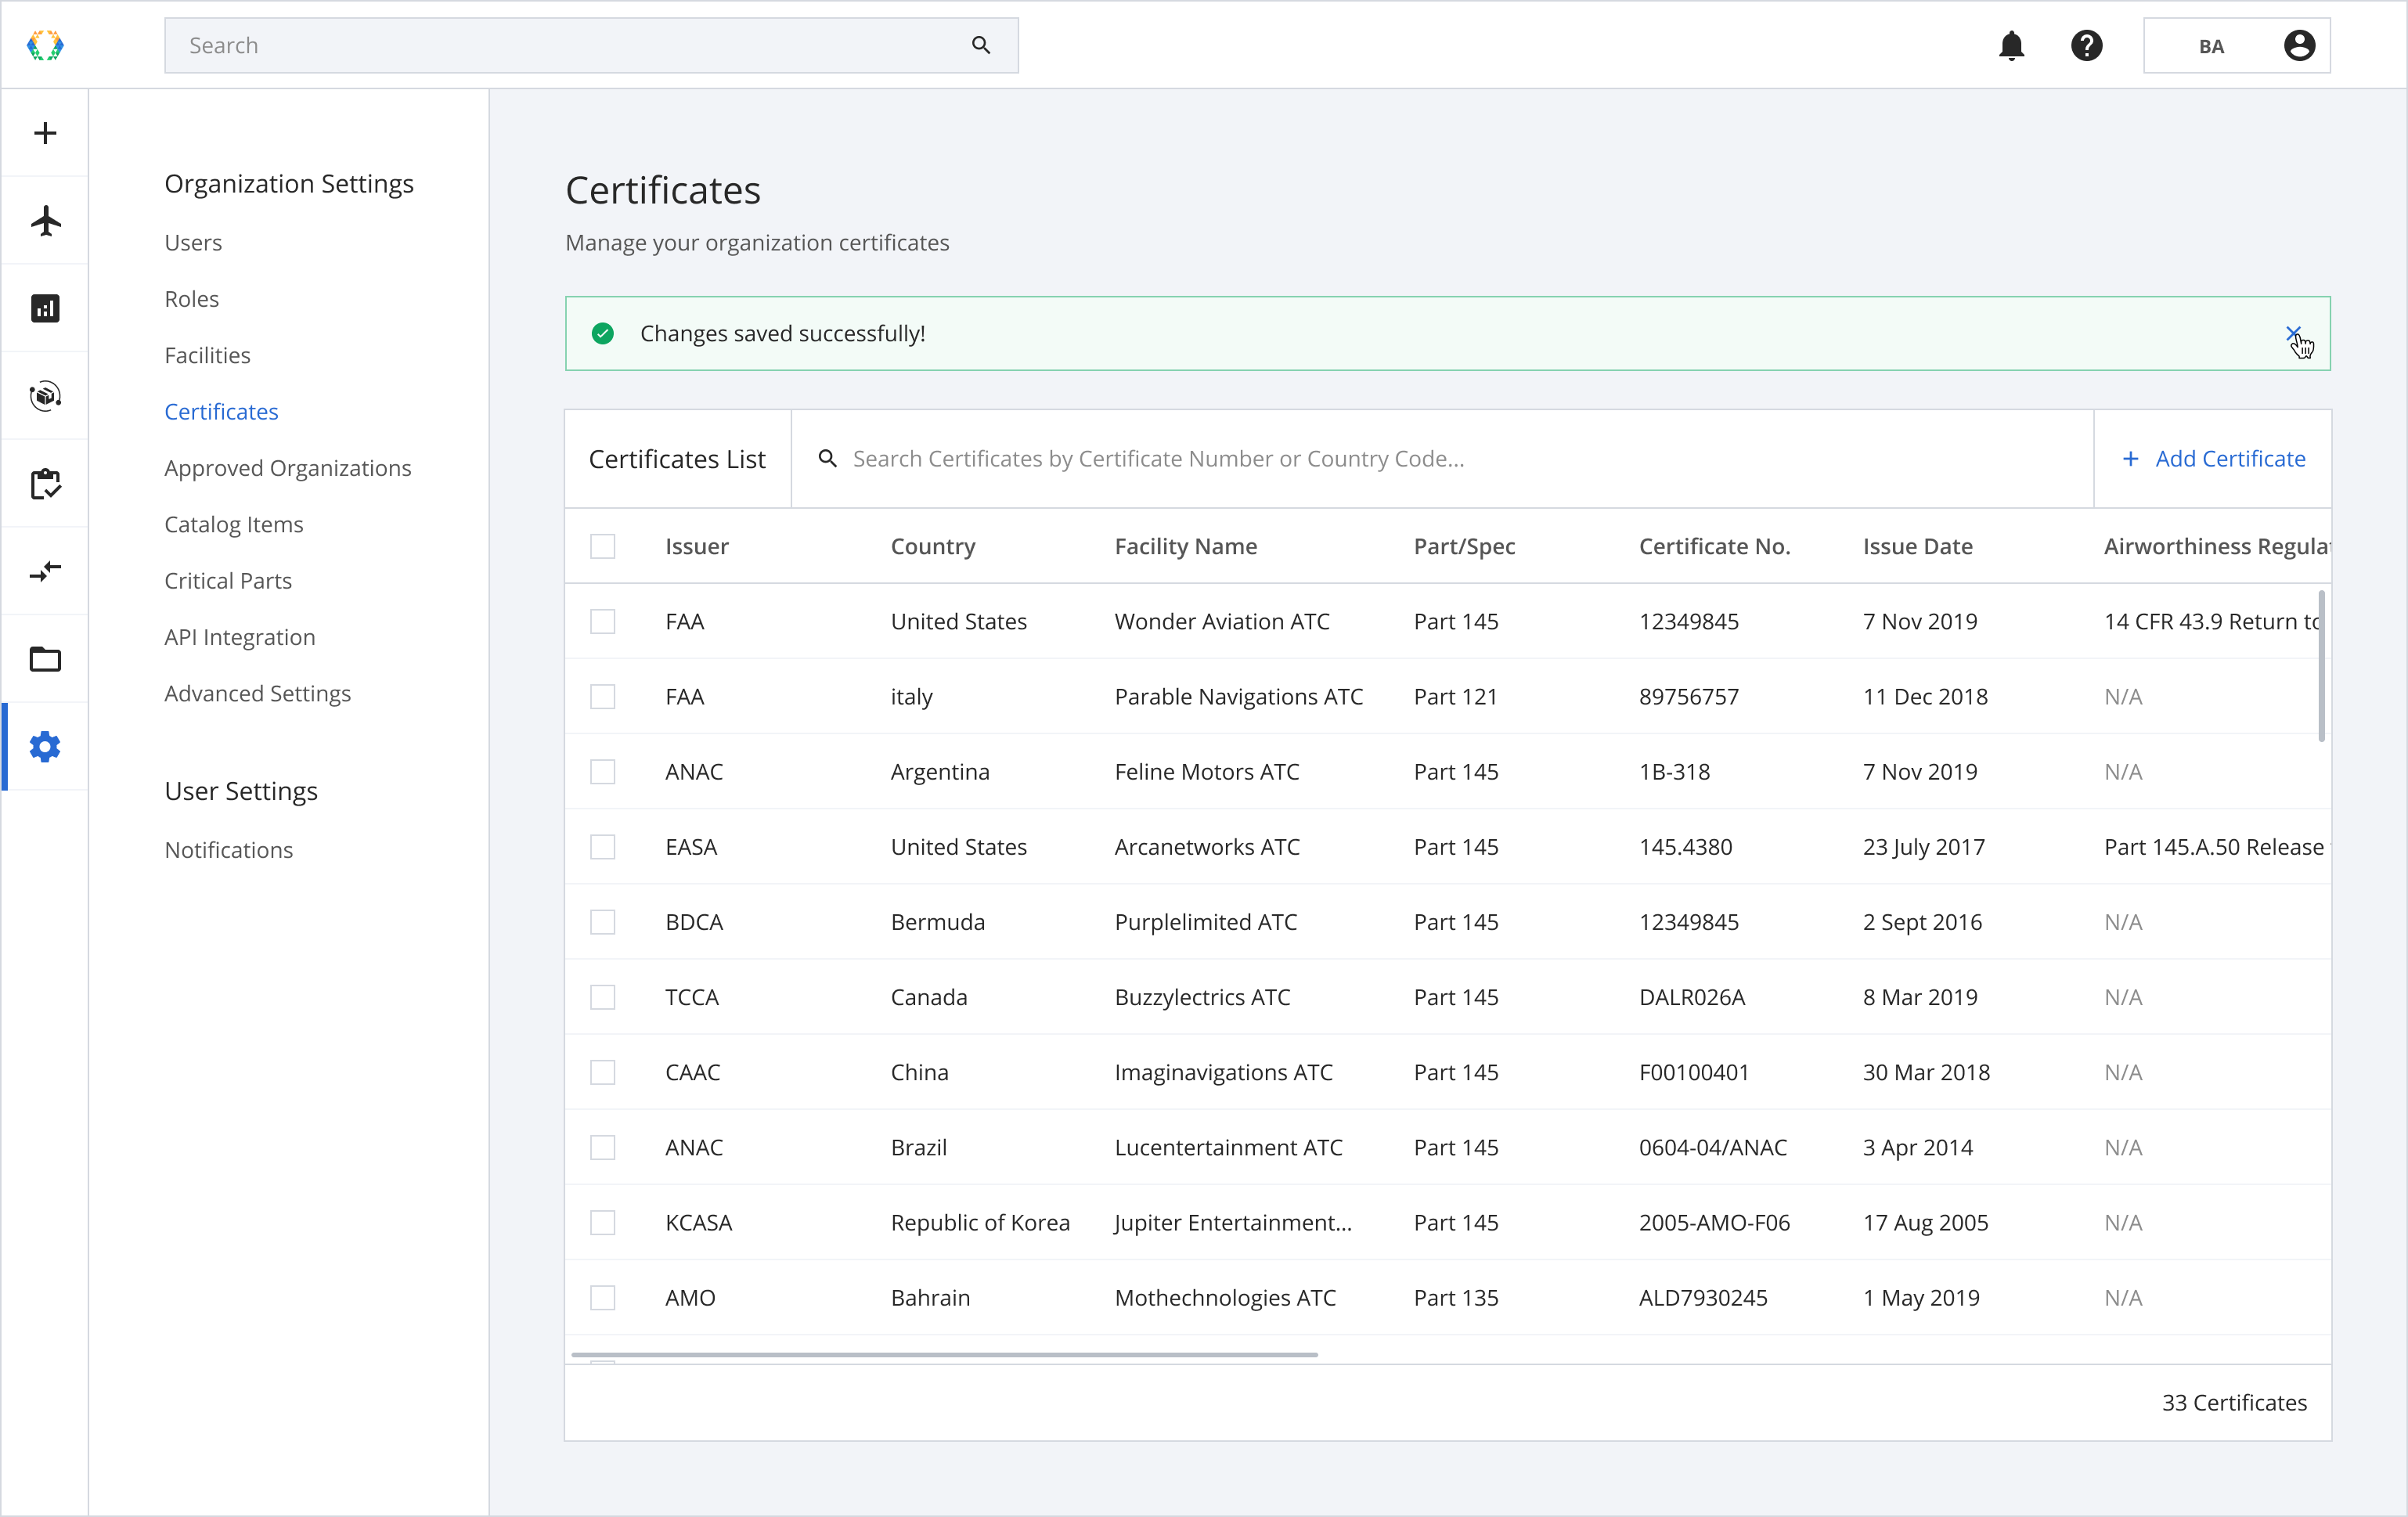Open the parts tracking box sidebar icon
This screenshot has width=2408, height=1517.
pos(45,396)
